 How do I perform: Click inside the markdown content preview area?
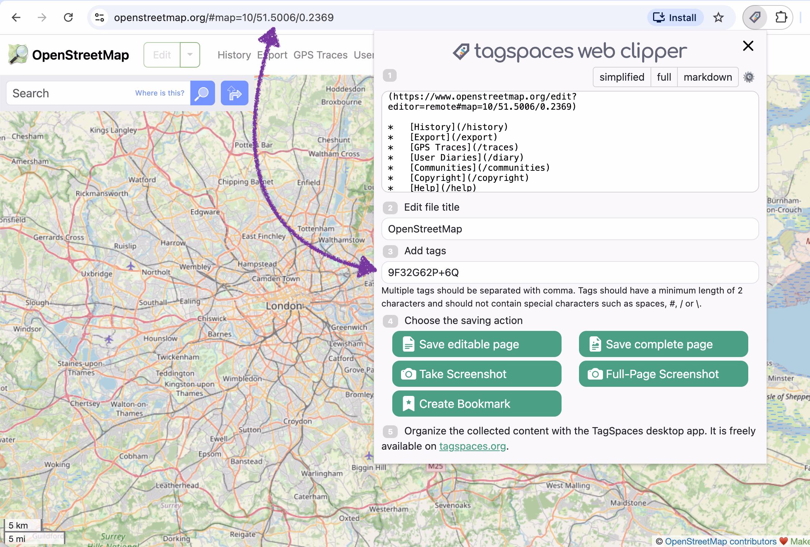pyautogui.click(x=570, y=142)
